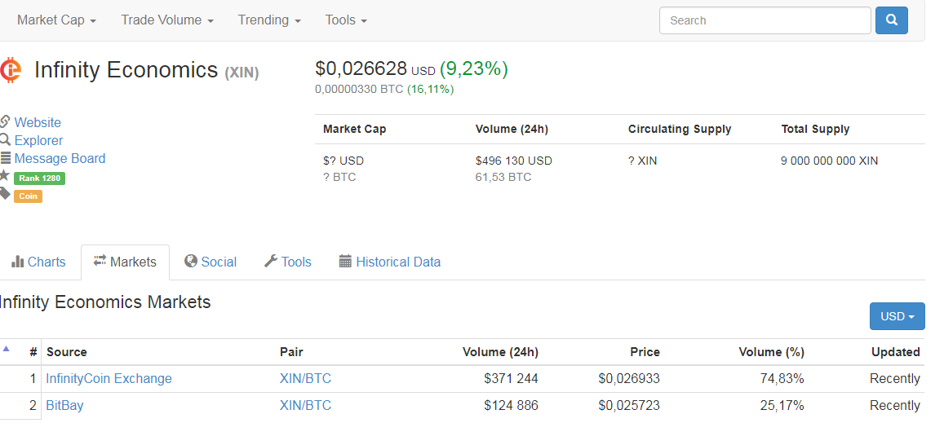
Task: Switch to the Charts tab
Action: 38,262
